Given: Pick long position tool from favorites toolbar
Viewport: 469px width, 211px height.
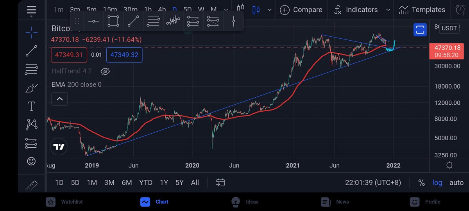Looking at the screenshot, I should point(193,21).
